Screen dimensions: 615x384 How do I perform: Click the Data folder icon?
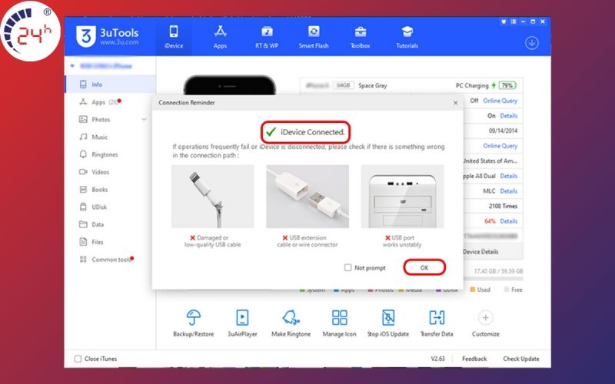coord(83,224)
